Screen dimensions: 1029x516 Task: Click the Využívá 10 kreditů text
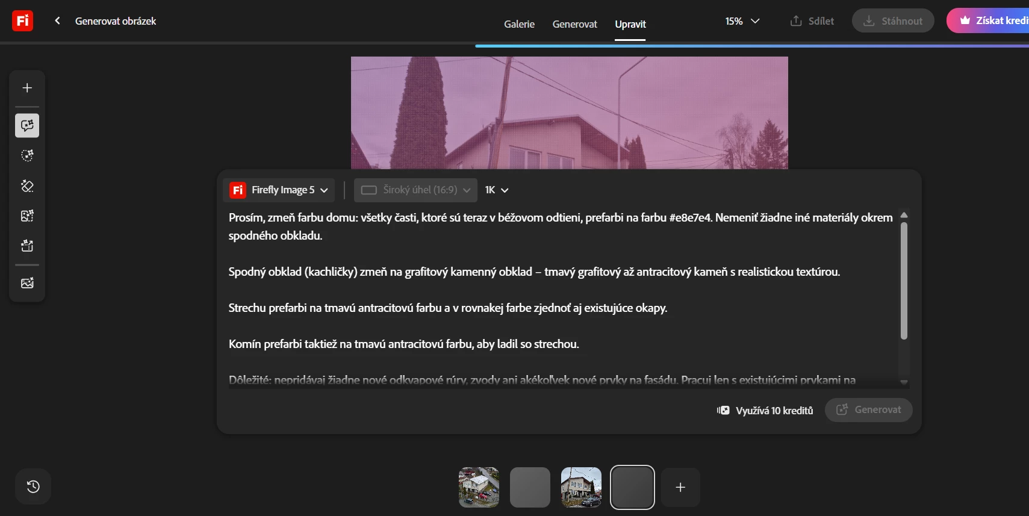(774, 411)
